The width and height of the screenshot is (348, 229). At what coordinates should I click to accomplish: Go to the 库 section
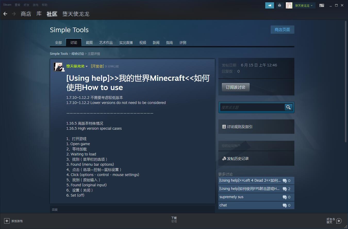(39, 14)
